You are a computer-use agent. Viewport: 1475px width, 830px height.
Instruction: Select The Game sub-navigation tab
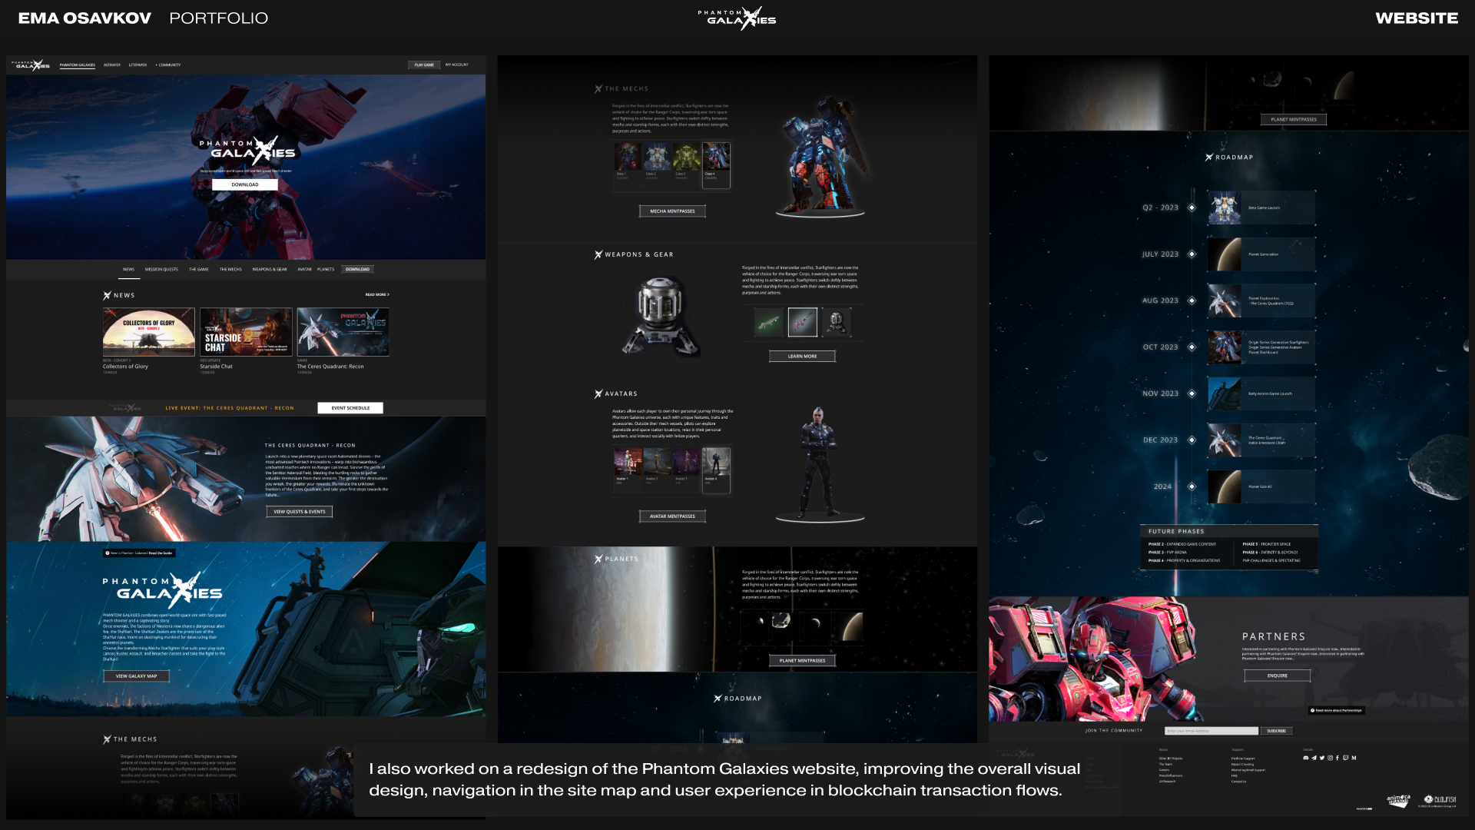[x=199, y=270]
